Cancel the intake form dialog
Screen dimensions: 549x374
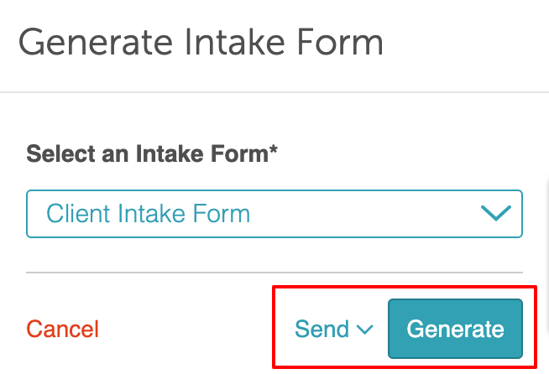click(x=63, y=329)
